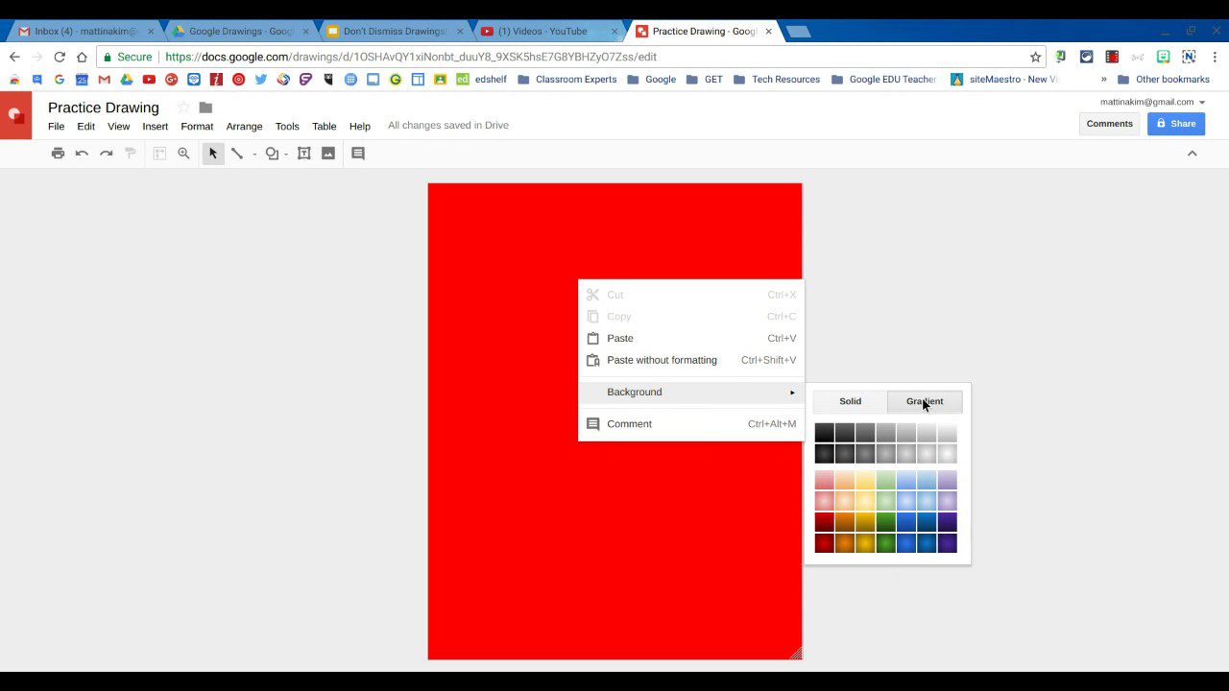
Task: Star the Practice Drawing document
Action: coord(183,107)
